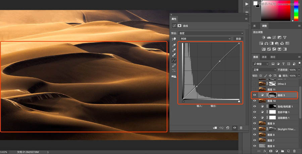Click the histogram clipping warning icon
Image resolution: width=302 pixels, height=154 pixels.
(174, 76)
